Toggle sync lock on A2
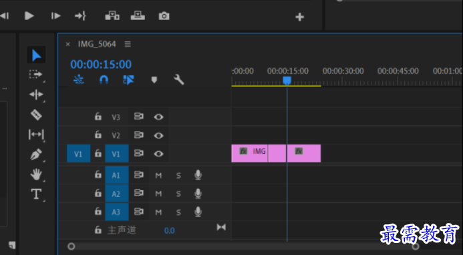The width and height of the screenshot is (463, 255). tap(139, 193)
